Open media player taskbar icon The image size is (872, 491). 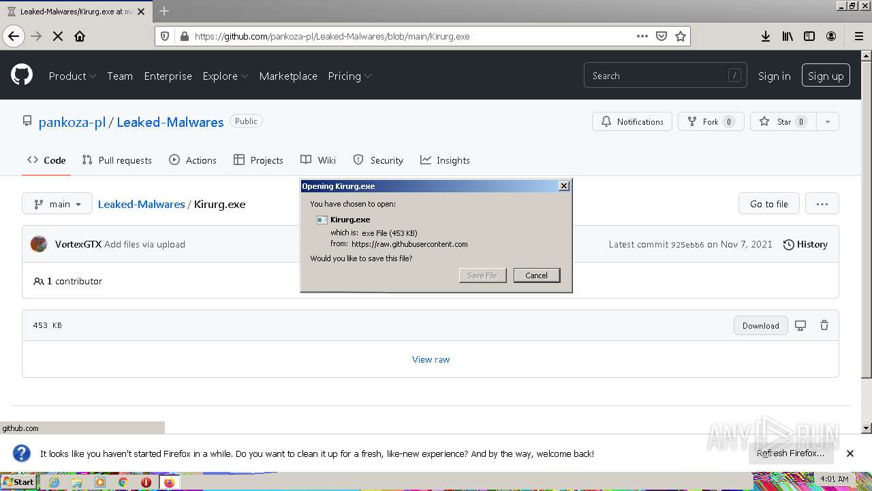(x=100, y=482)
